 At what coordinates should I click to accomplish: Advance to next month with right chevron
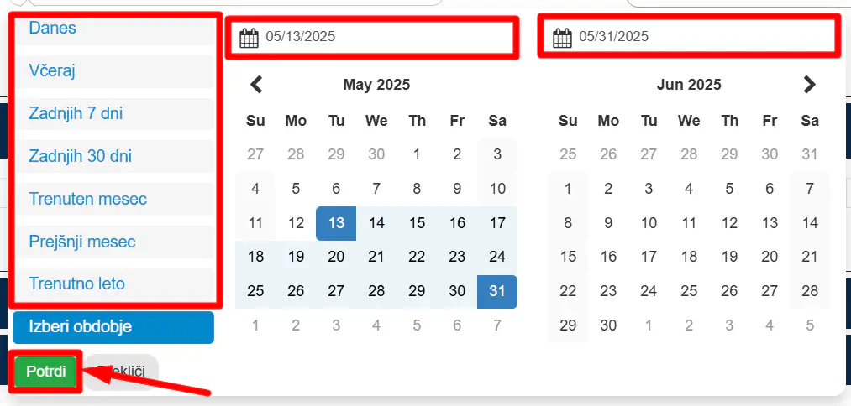click(809, 85)
